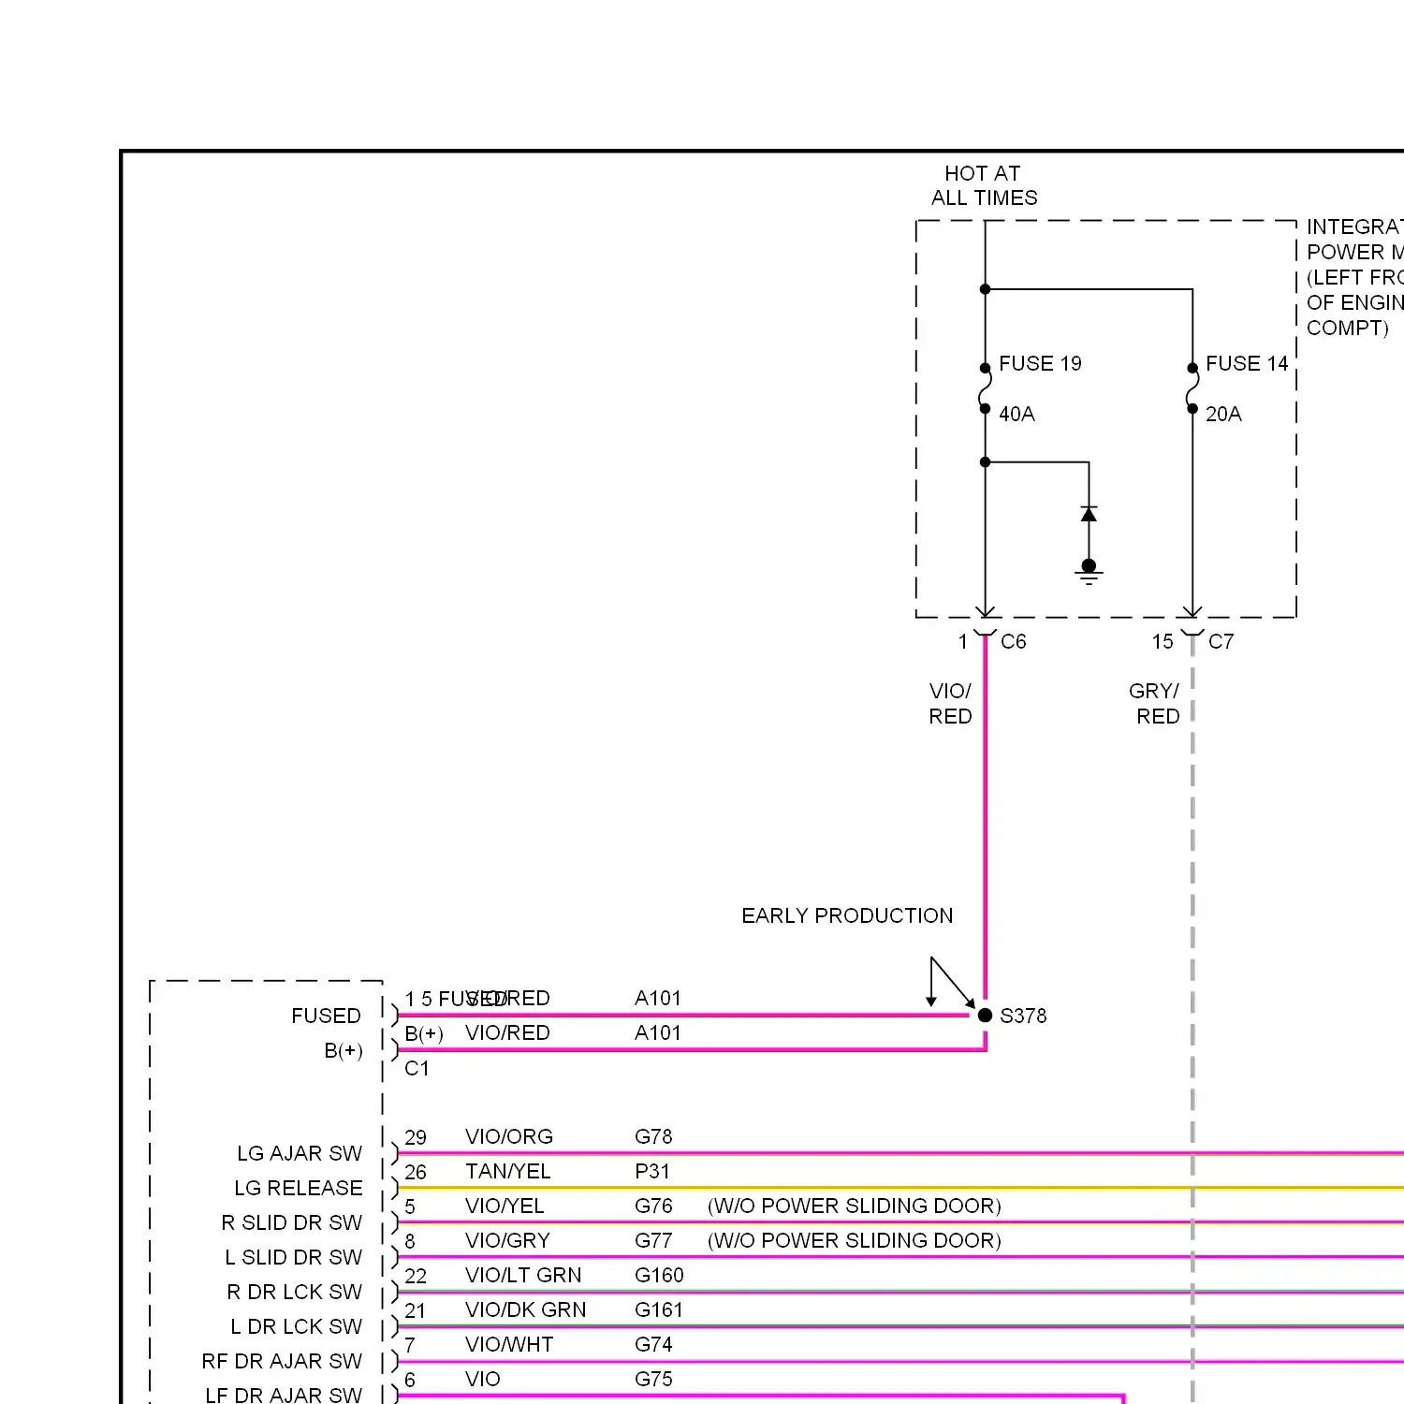This screenshot has width=1404, height=1404.
Task: Click the 'EARLY PRODUCTION' note
Action: (847, 915)
